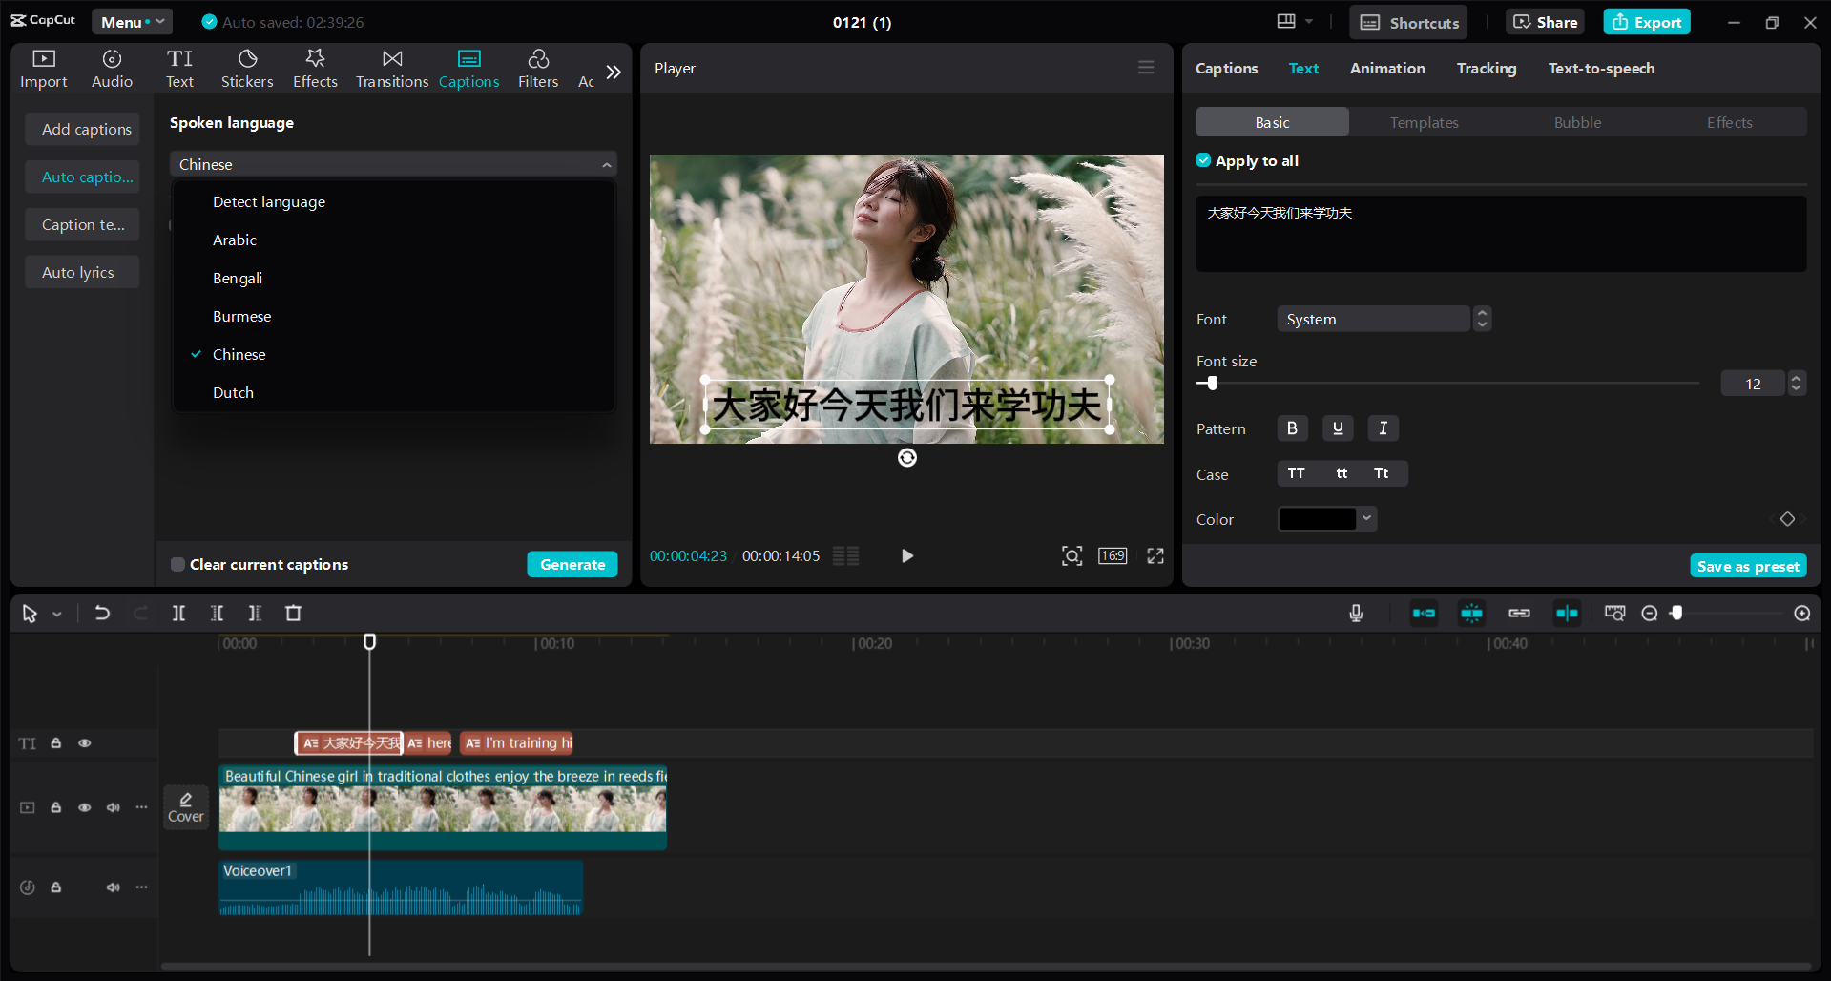Click the Generate captions button
The image size is (1831, 981).
(x=572, y=563)
